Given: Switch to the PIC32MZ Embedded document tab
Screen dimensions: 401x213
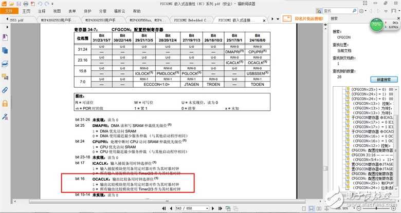Looking at the screenshot, I should [x=191, y=20].
